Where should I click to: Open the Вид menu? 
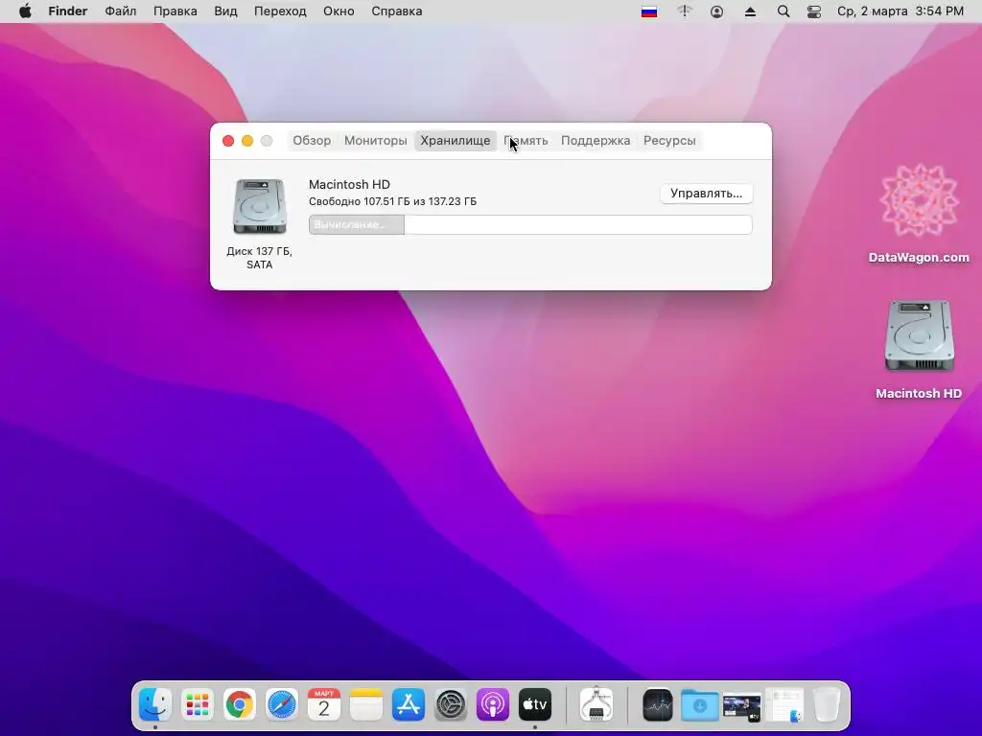225,11
